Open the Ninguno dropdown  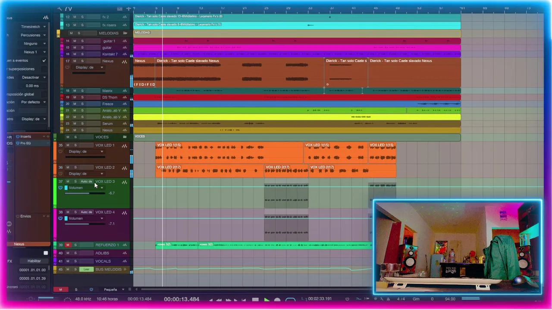33,43
